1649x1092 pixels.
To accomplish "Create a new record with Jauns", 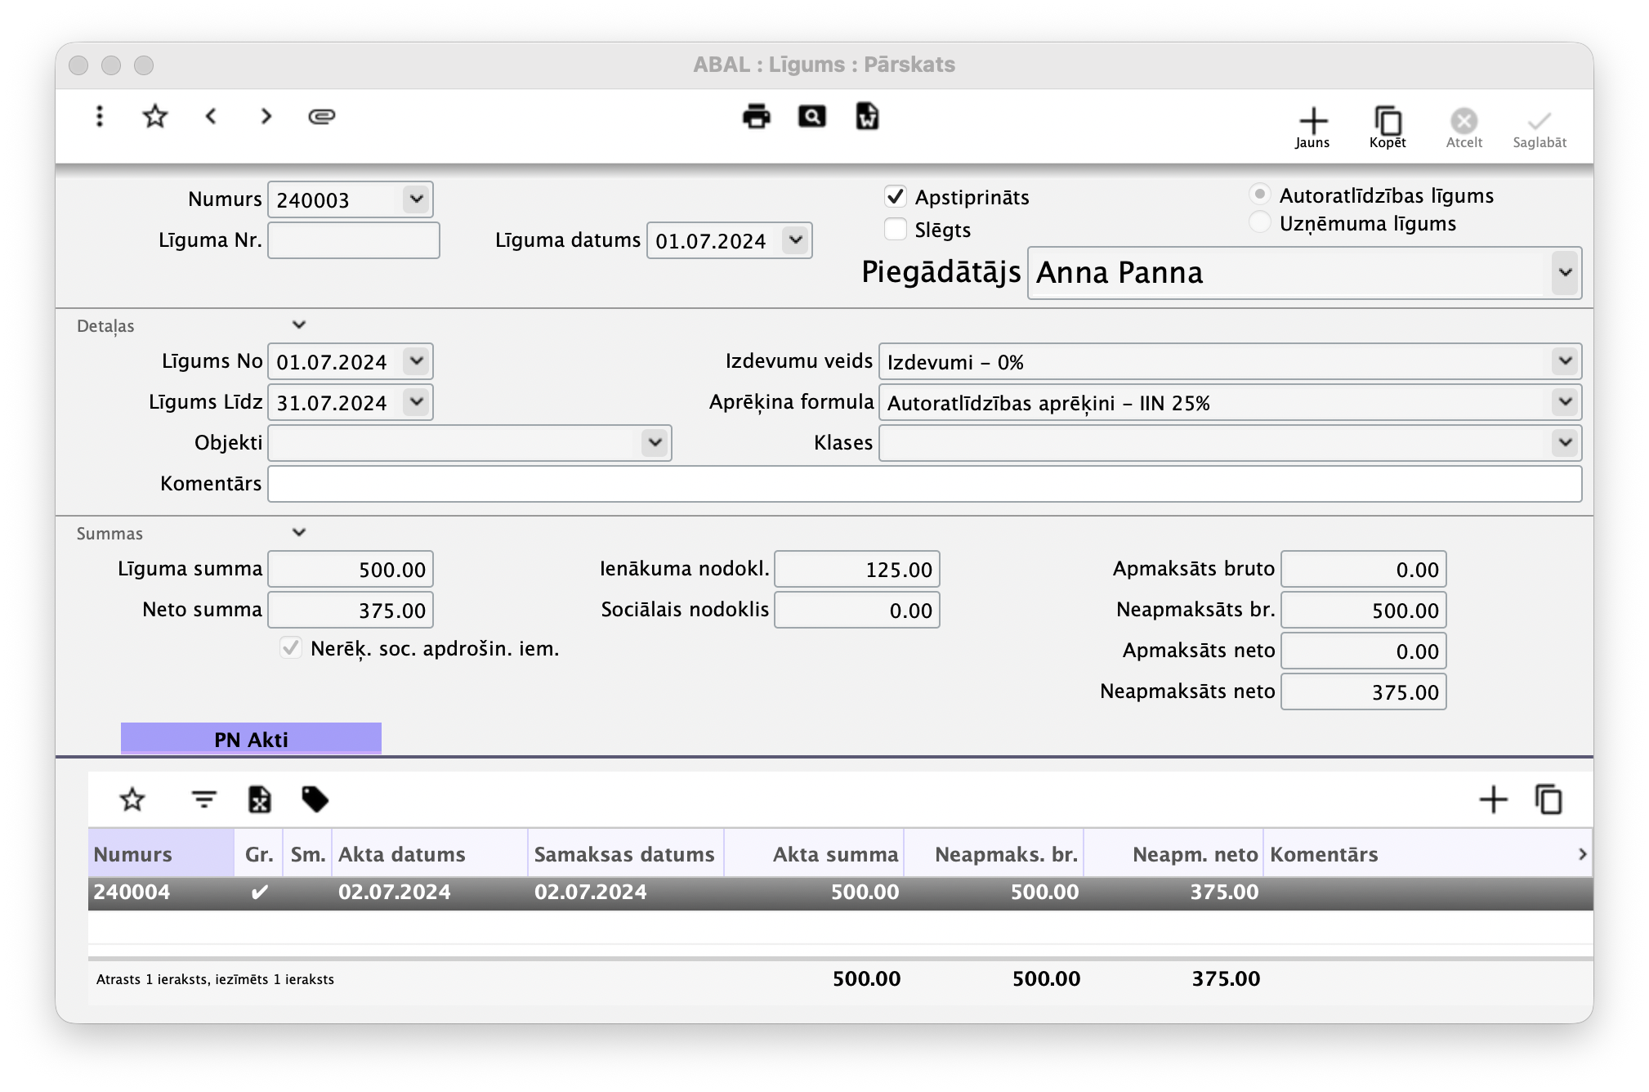I will [x=1312, y=128].
